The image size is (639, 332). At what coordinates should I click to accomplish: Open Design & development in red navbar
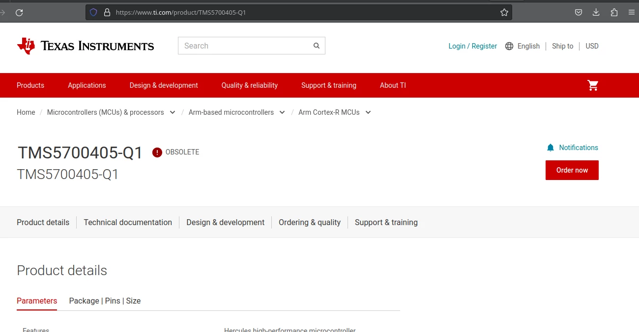point(164,85)
